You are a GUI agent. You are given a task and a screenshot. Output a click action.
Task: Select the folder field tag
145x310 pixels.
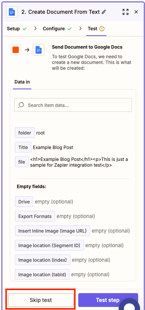pyautogui.click(x=25, y=133)
